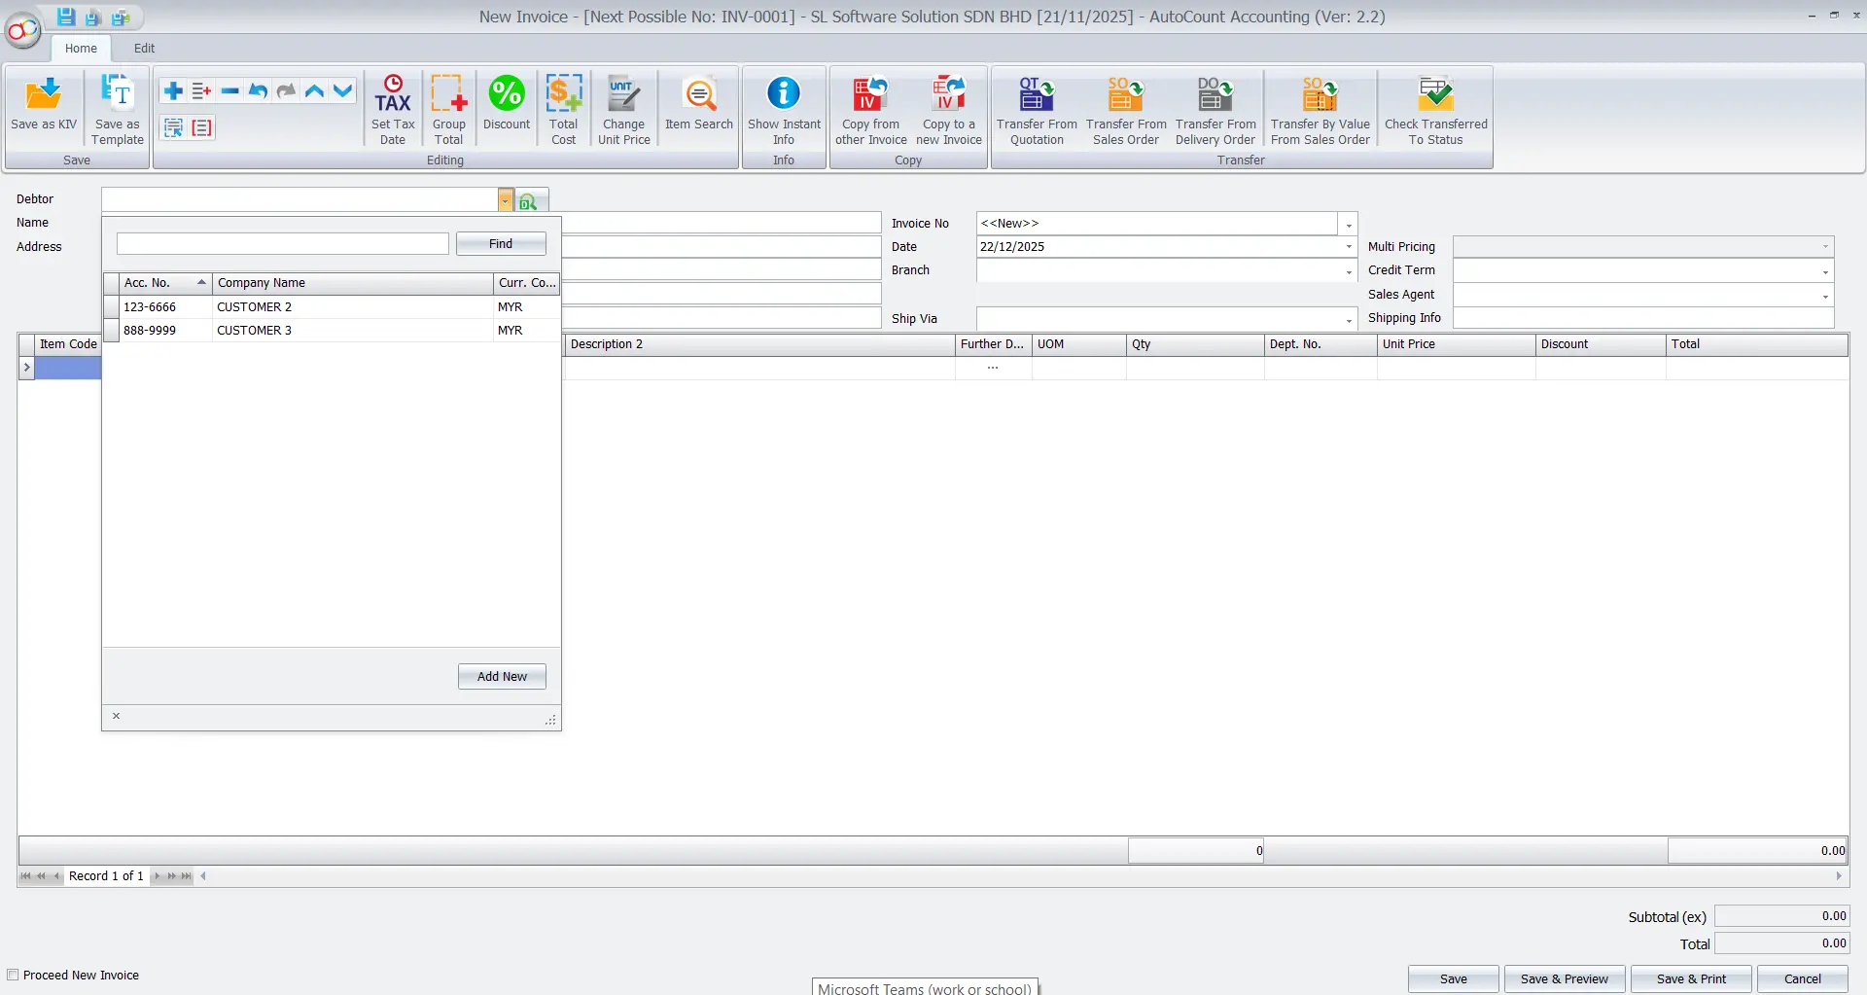Open the Date field dropdown
This screenshot has width=1867, height=995.
point(1348,246)
